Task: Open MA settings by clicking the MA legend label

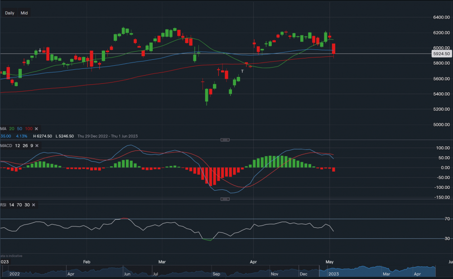Action: 3,129
